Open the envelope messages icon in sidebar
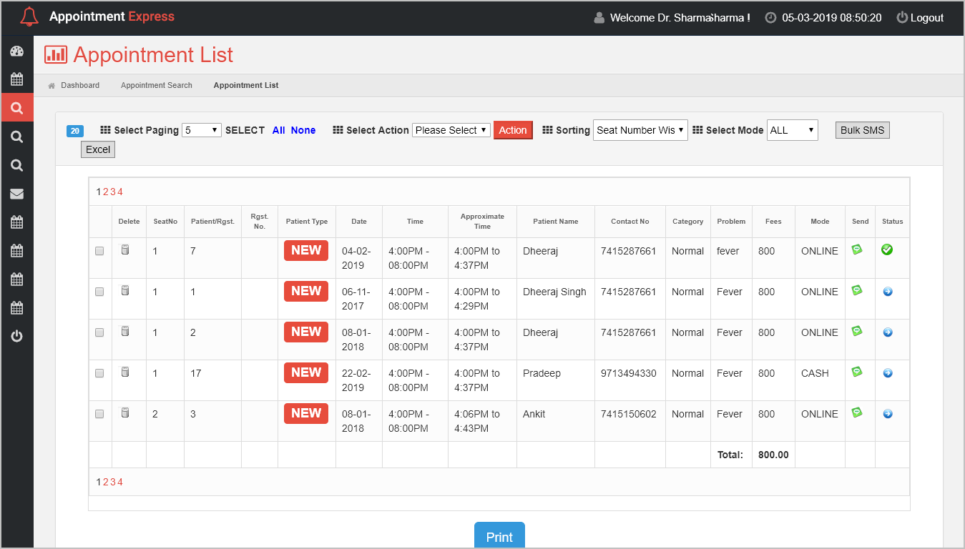The height and width of the screenshot is (549, 965). pyautogui.click(x=16, y=194)
